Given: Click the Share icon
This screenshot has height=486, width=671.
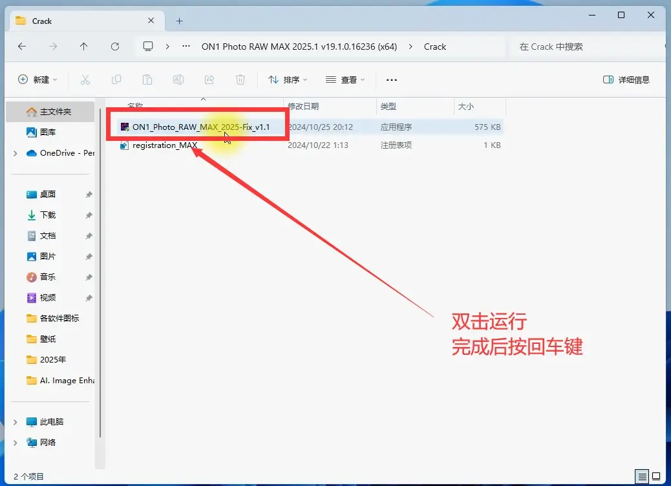Looking at the screenshot, I should pos(209,79).
